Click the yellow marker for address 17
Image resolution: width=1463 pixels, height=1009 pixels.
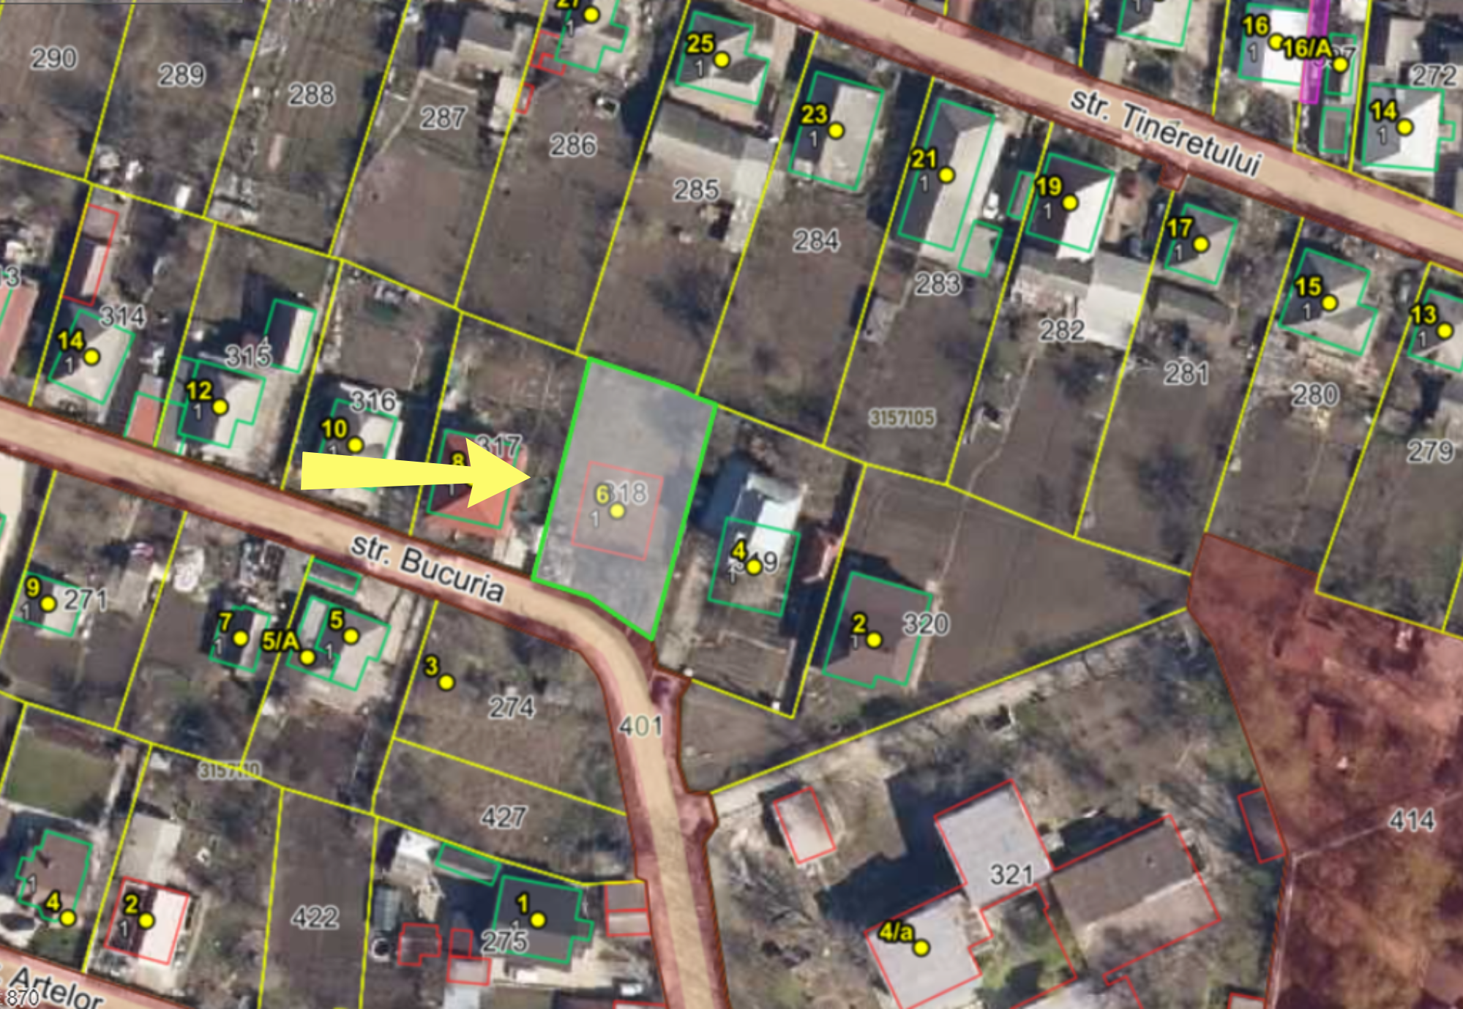[x=1201, y=244]
